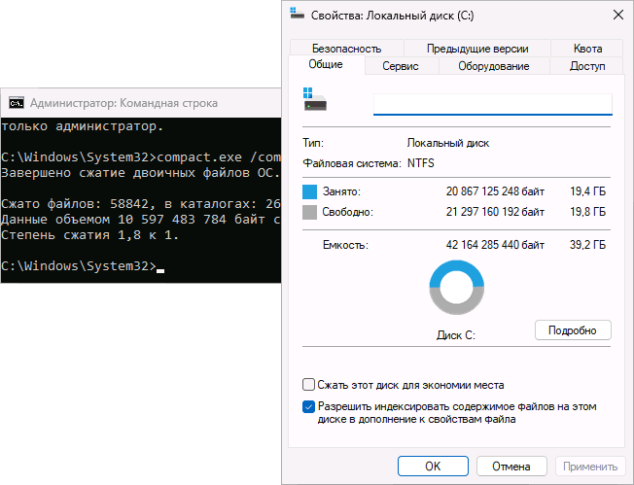Click the Тип: label
634x485 pixels.
[x=313, y=143]
